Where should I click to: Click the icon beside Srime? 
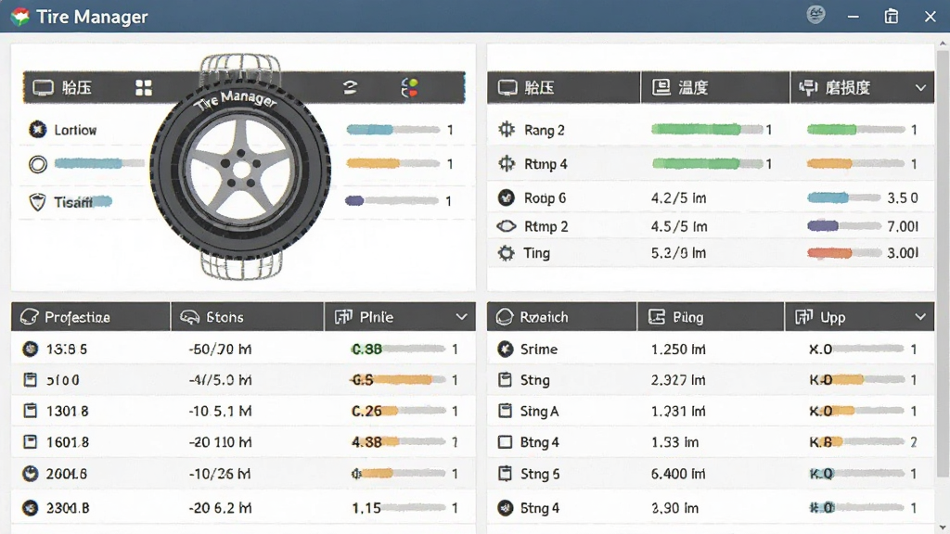click(506, 350)
